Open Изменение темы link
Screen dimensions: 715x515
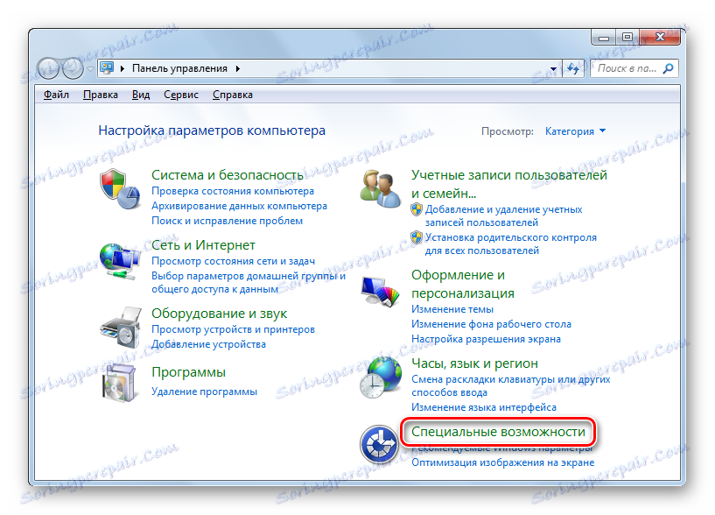[453, 308]
